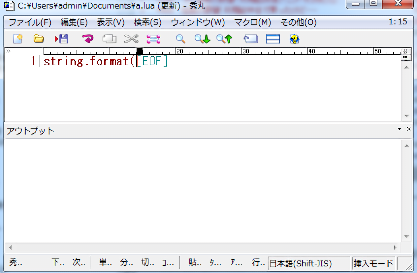Toggle the split window toolbar icon
417x273 pixels.
coord(273,39)
